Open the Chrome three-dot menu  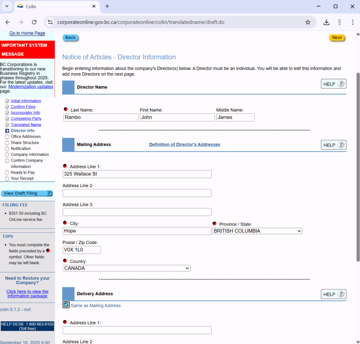pyautogui.click(x=353, y=22)
